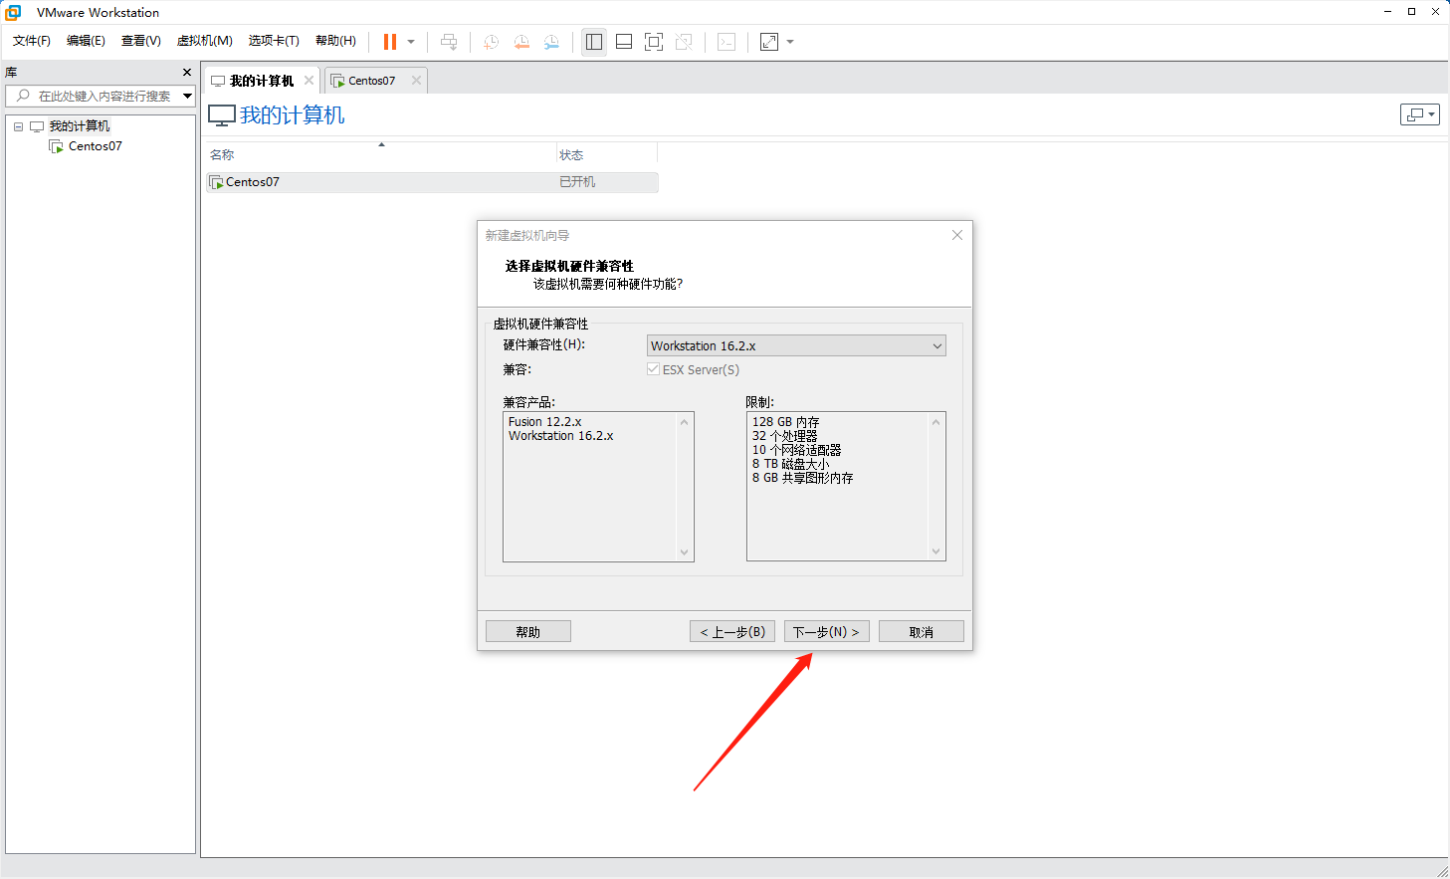1450x879 pixels.
Task: Open the view mode dropdown at top right
Action: coord(1420,114)
